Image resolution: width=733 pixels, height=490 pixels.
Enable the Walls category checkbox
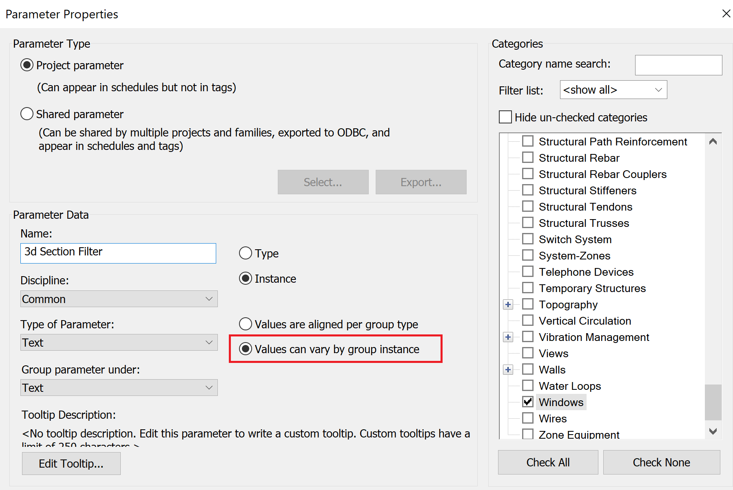(528, 369)
